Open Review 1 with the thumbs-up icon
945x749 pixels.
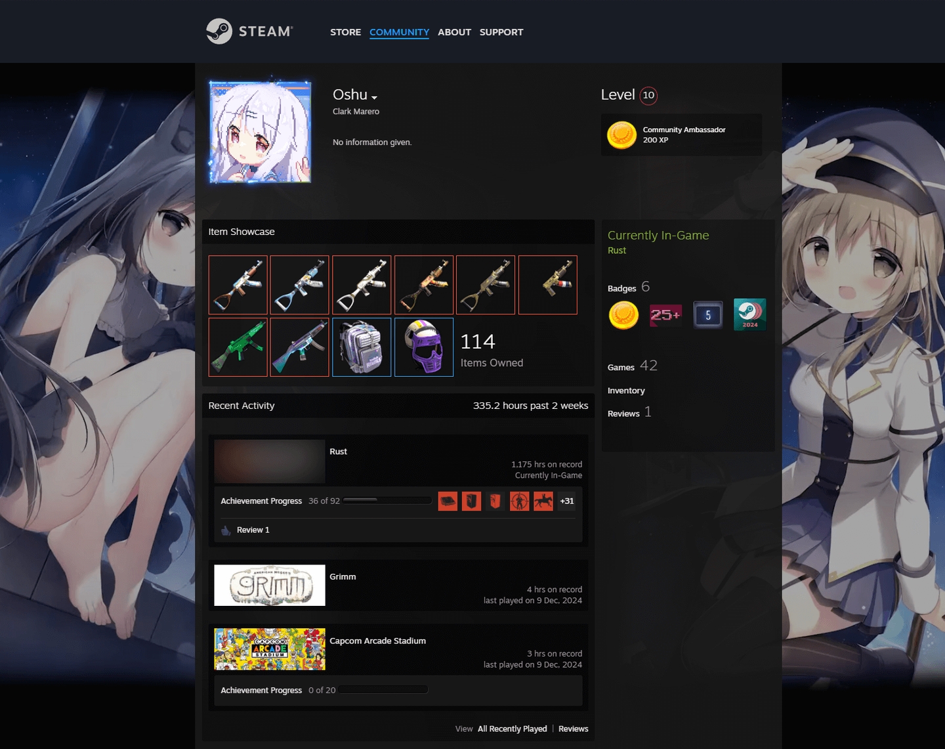pos(245,530)
